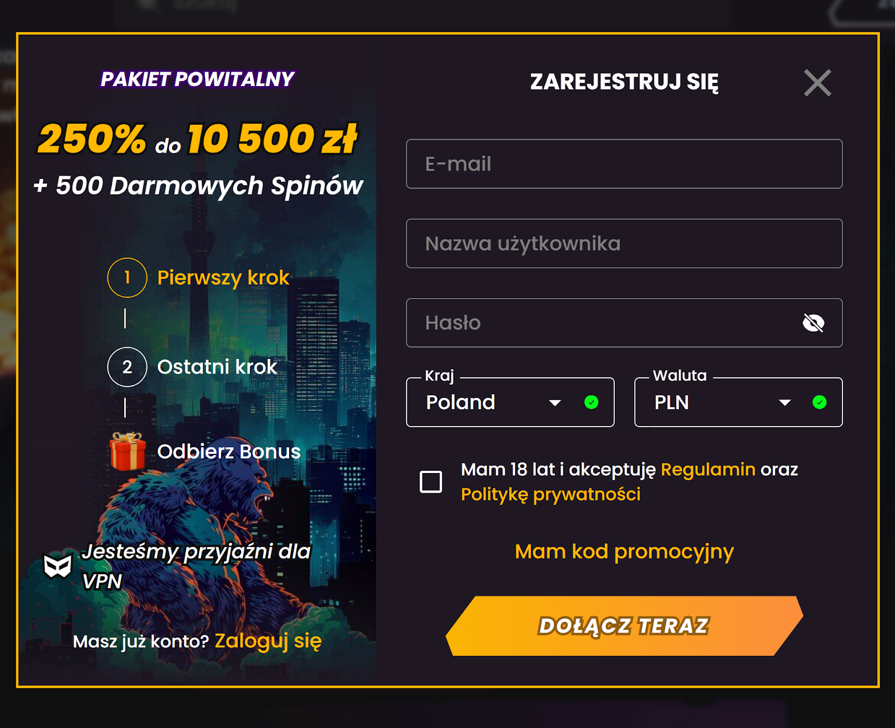The image size is (895, 728).
Task: Open the Regulamin terms link
Action: [x=708, y=469]
